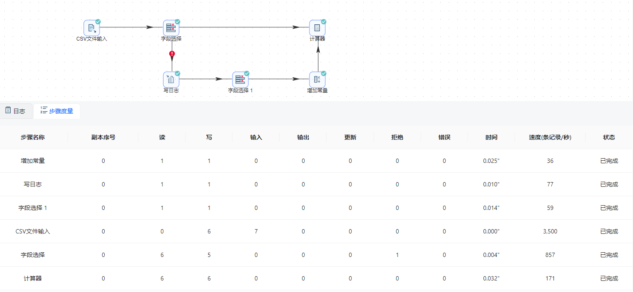Select the 增加常量 row in metrics table

32,161
